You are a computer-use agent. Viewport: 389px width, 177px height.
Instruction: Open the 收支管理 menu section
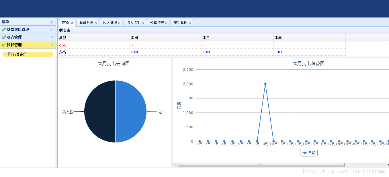tap(28, 37)
